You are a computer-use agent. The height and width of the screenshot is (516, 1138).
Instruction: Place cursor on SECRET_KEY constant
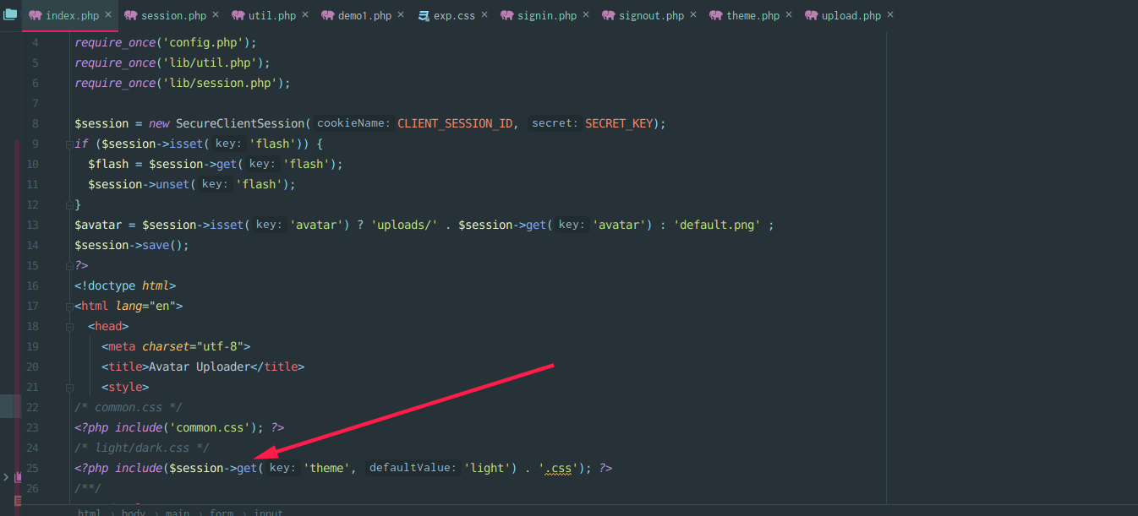coord(619,123)
